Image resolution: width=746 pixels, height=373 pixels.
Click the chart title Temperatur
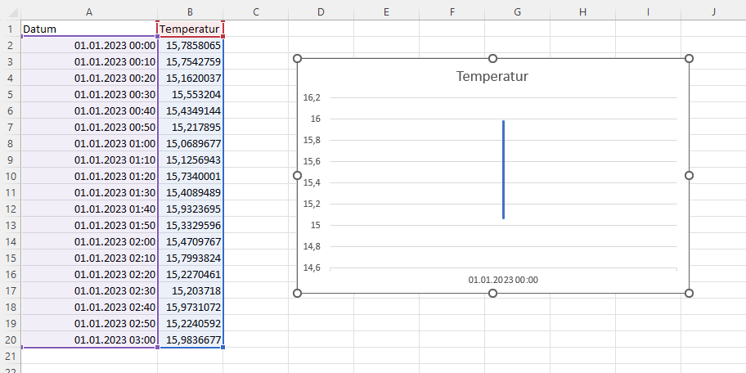[x=492, y=77]
